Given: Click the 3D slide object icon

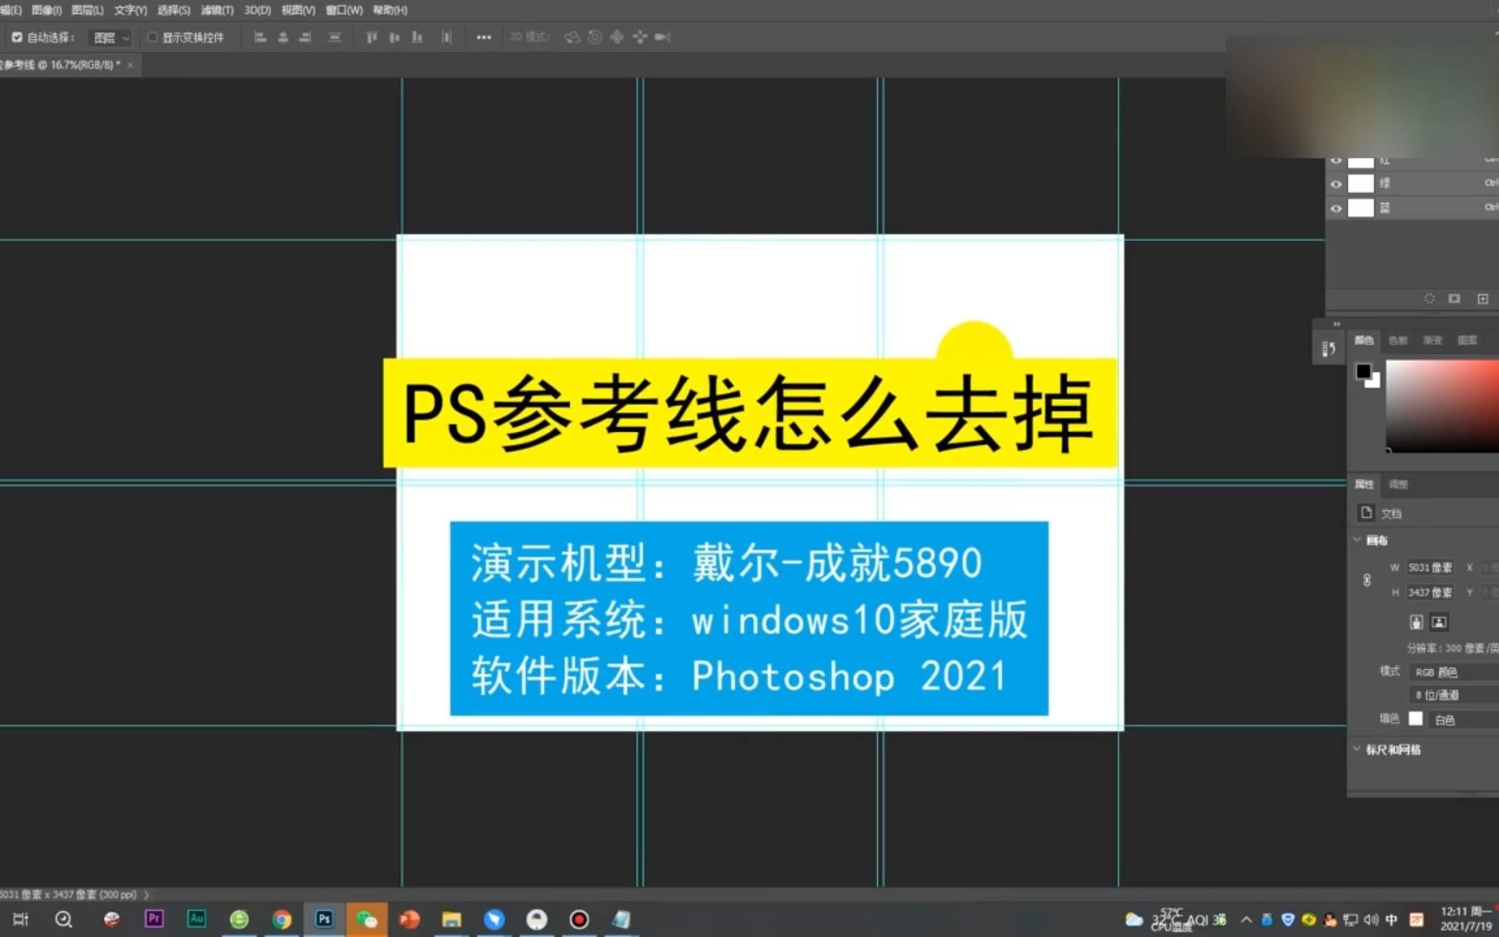Looking at the screenshot, I should tap(640, 37).
